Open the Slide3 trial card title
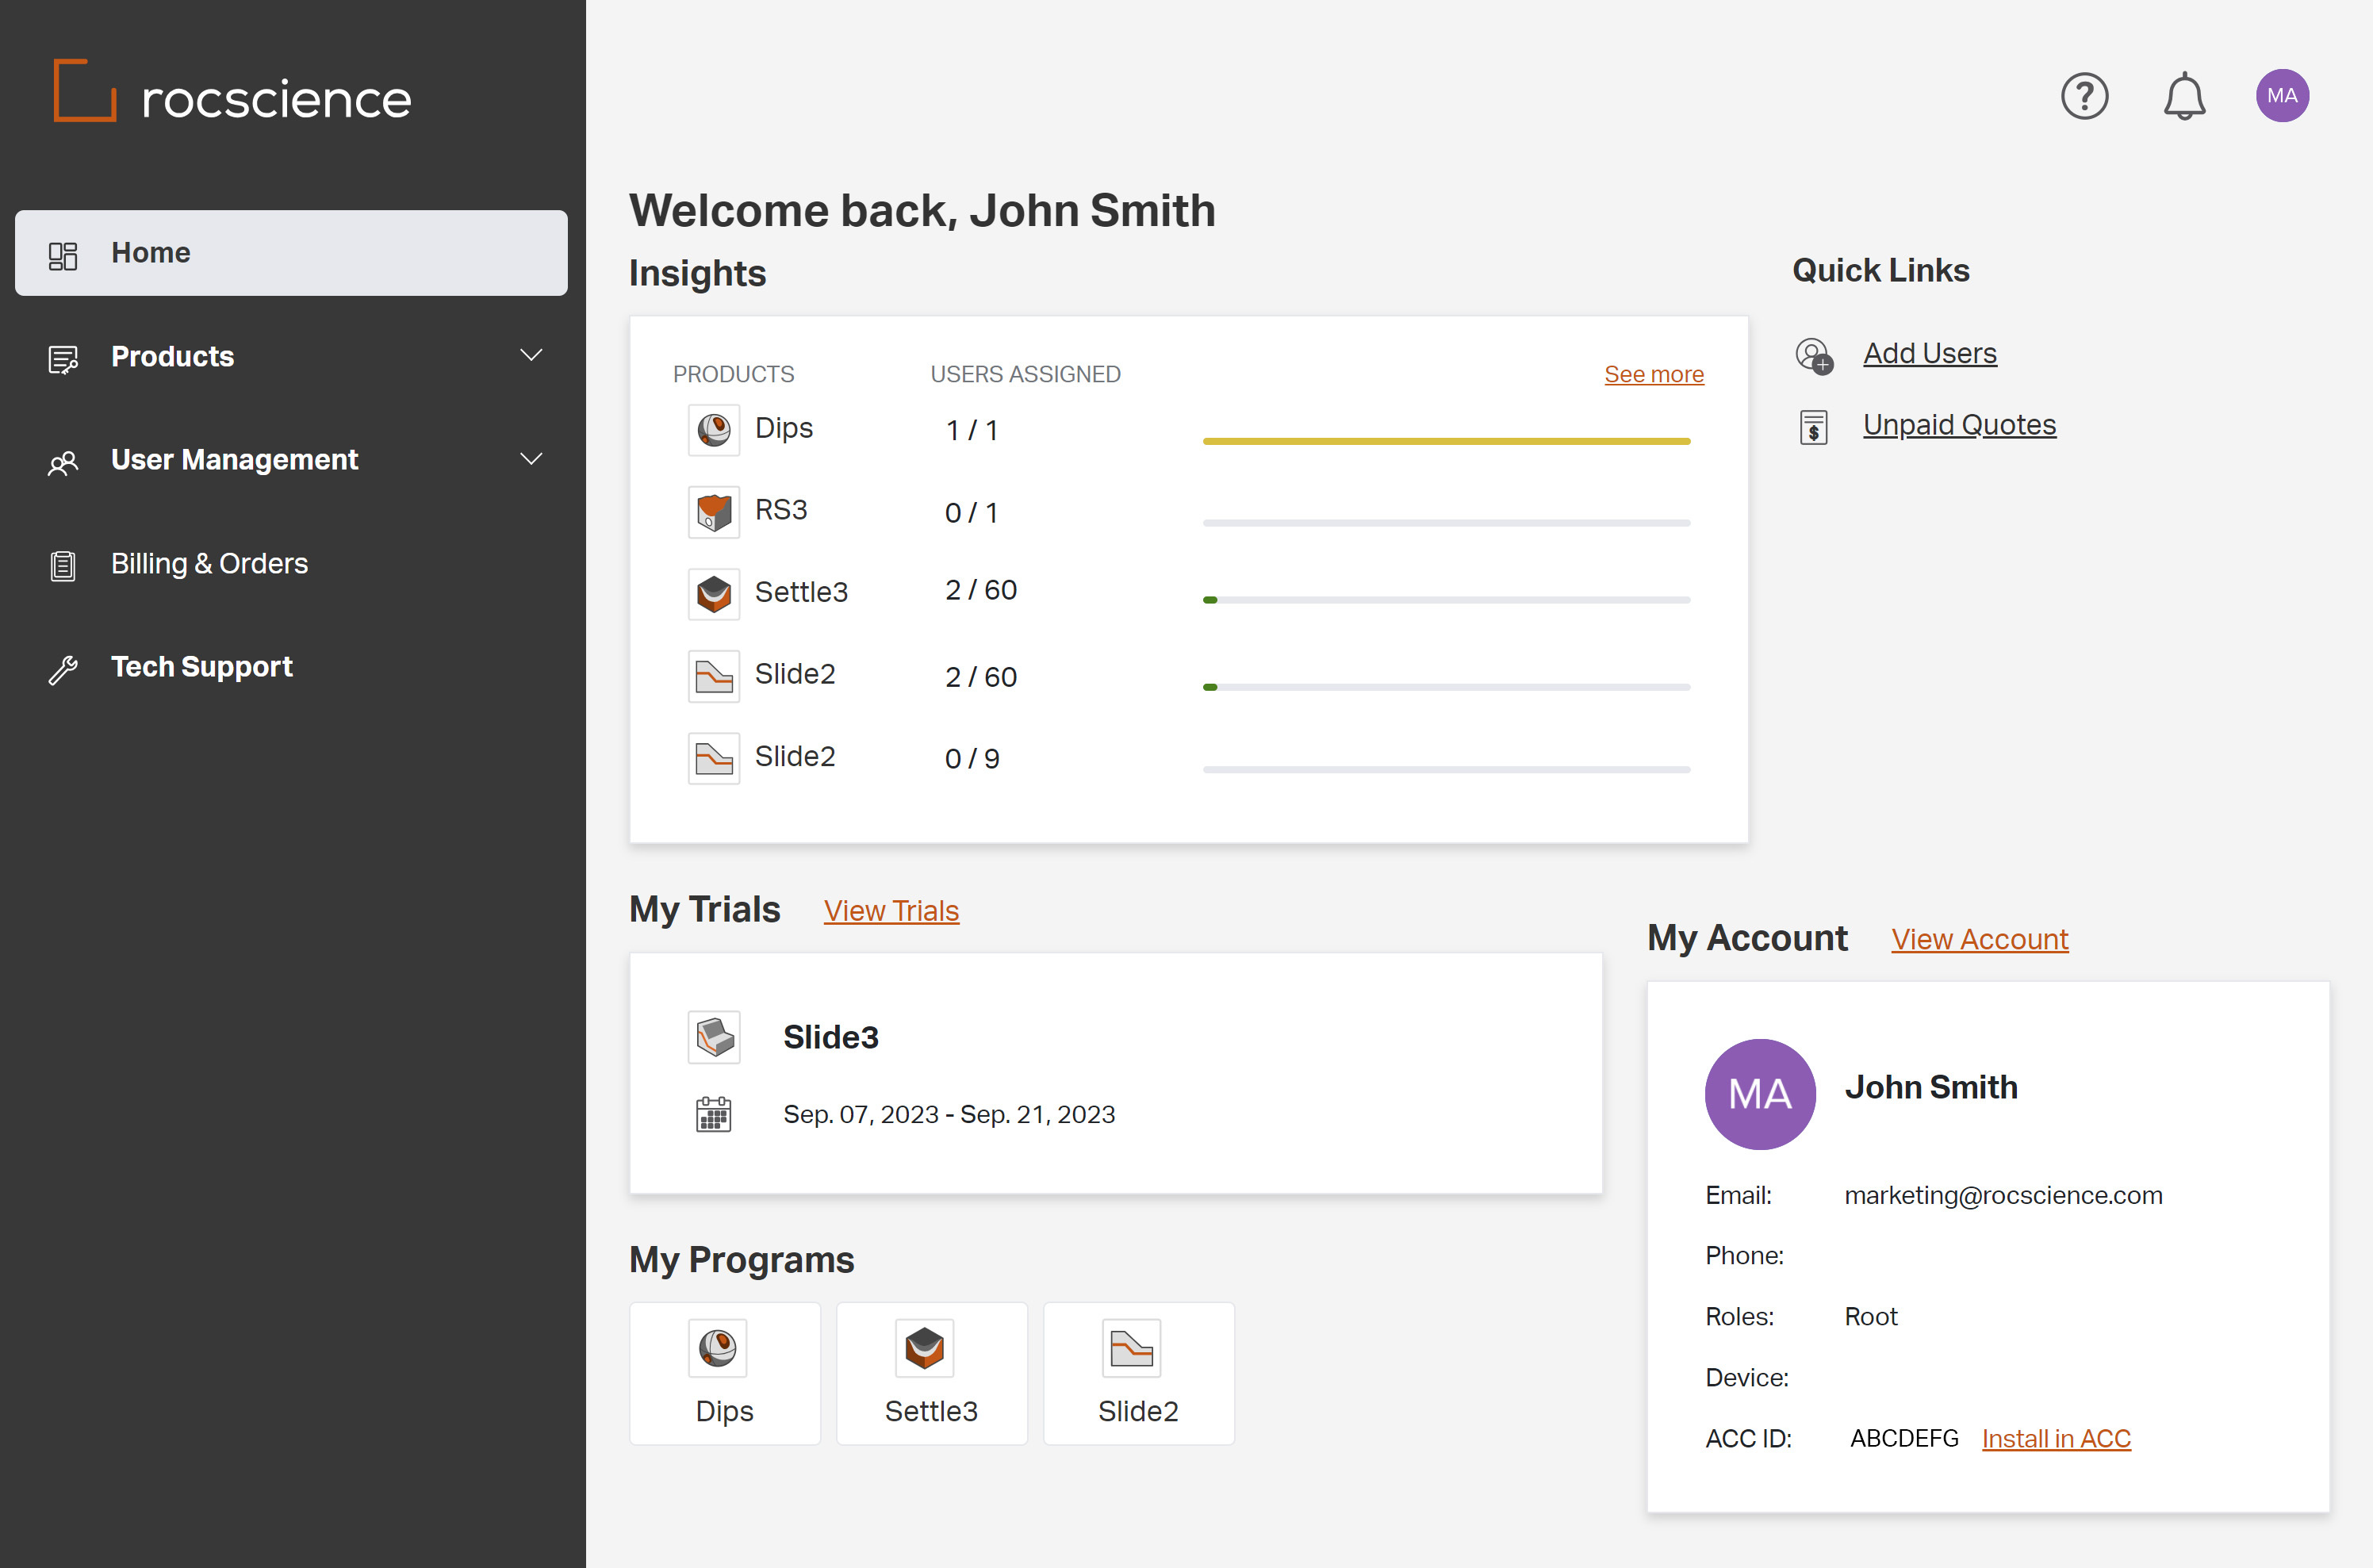The width and height of the screenshot is (2373, 1568). [x=830, y=1037]
